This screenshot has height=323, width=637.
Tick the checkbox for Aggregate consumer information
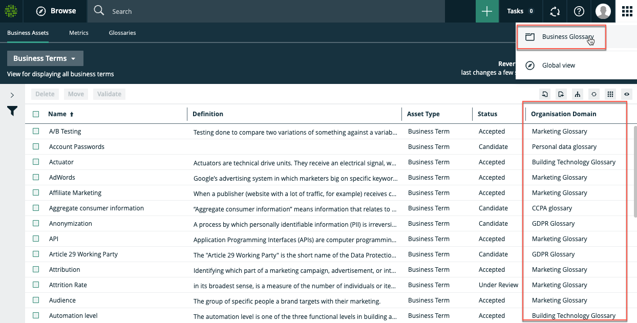coord(36,208)
